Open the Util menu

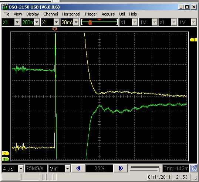122,14
